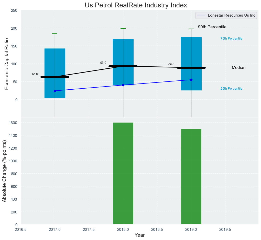This screenshot has height=240, width=261.
Task: Select the 2018 green absolute change bar
Action: tap(123, 174)
